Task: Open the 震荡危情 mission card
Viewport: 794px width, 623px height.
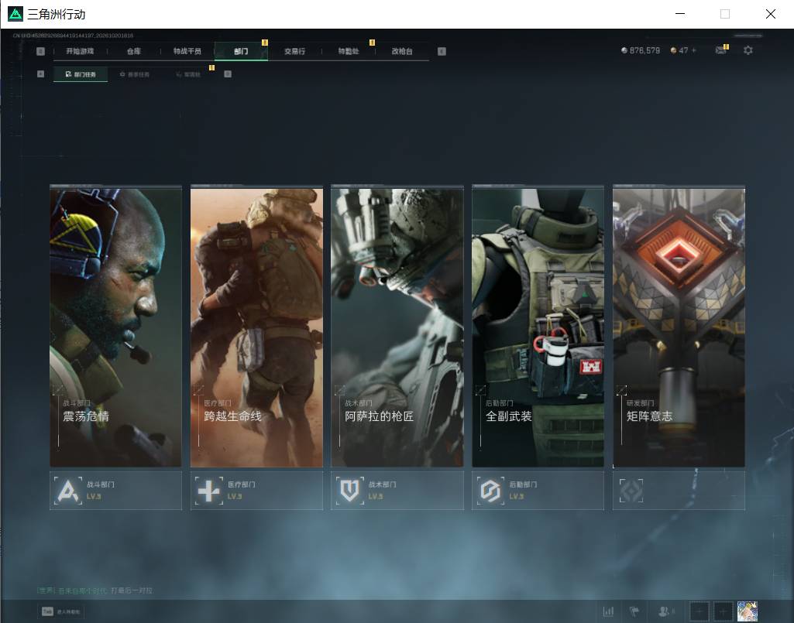Action: point(115,327)
